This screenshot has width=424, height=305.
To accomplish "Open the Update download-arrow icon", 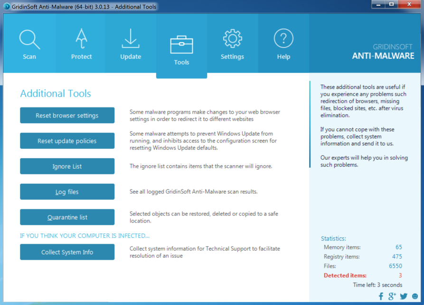I will click(x=131, y=38).
